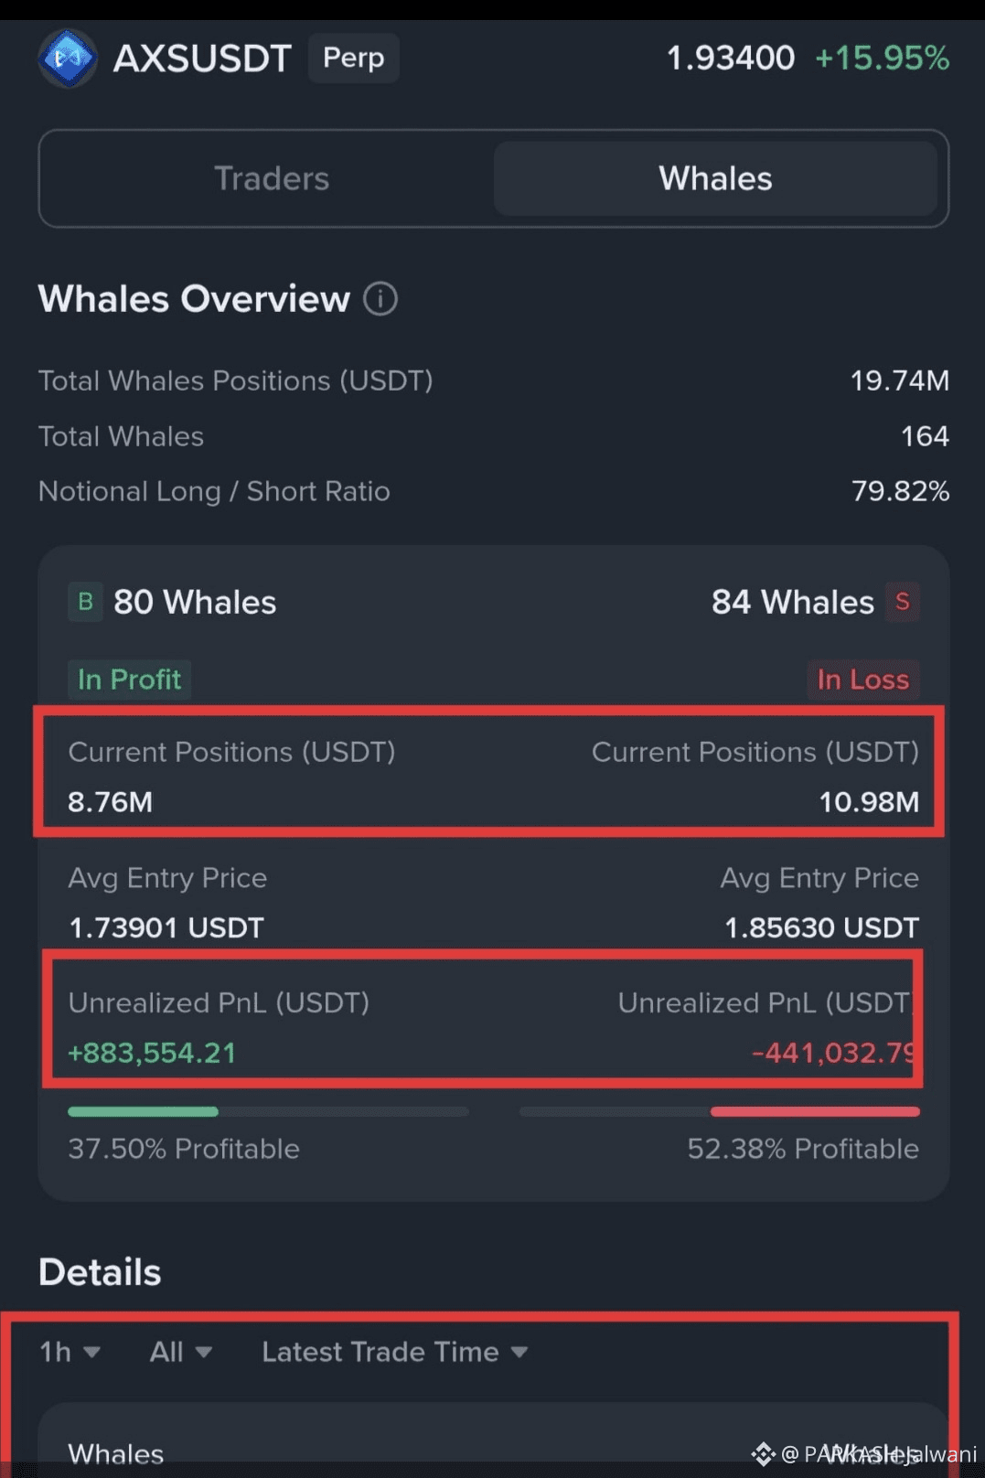The image size is (985, 1478).
Task: Click the green long profitable progress bar
Action: [144, 1111]
